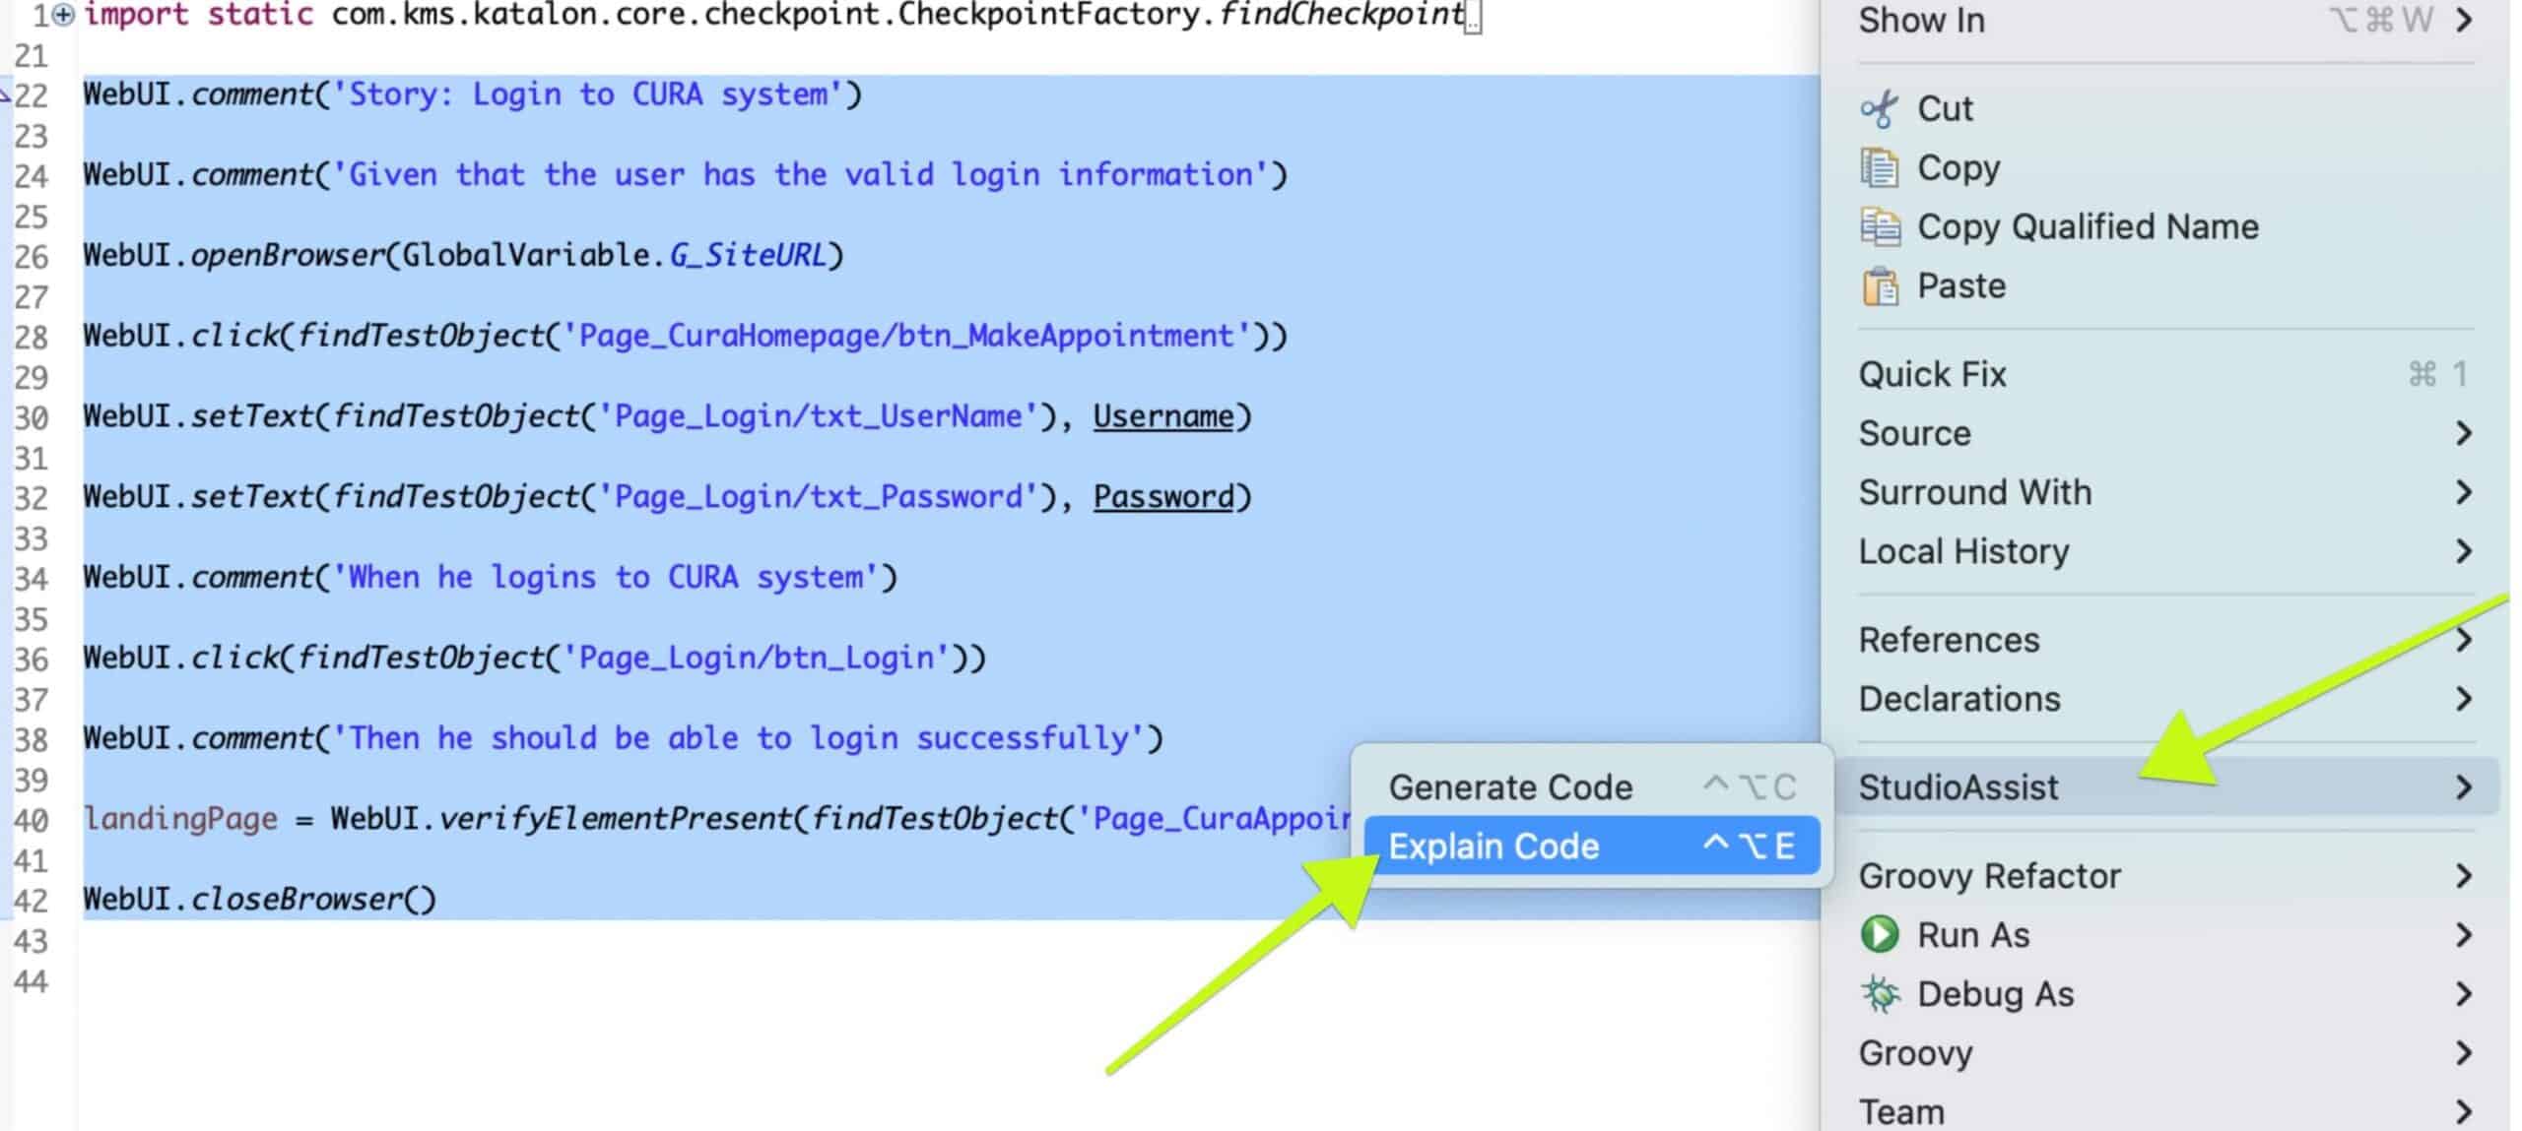Choose Paste from the context menu
Viewport: 2522px width, 1131px height.
point(2164,286)
